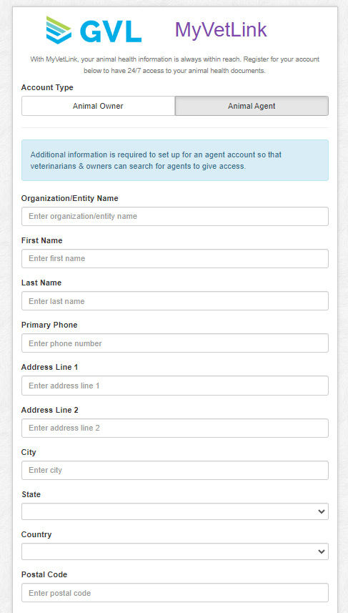Select Animal Owner account type
Screen dimensions: 348x613
click(98, 106)
